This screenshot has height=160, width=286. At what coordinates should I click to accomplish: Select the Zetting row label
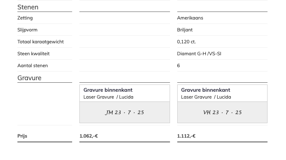point(25,18)
